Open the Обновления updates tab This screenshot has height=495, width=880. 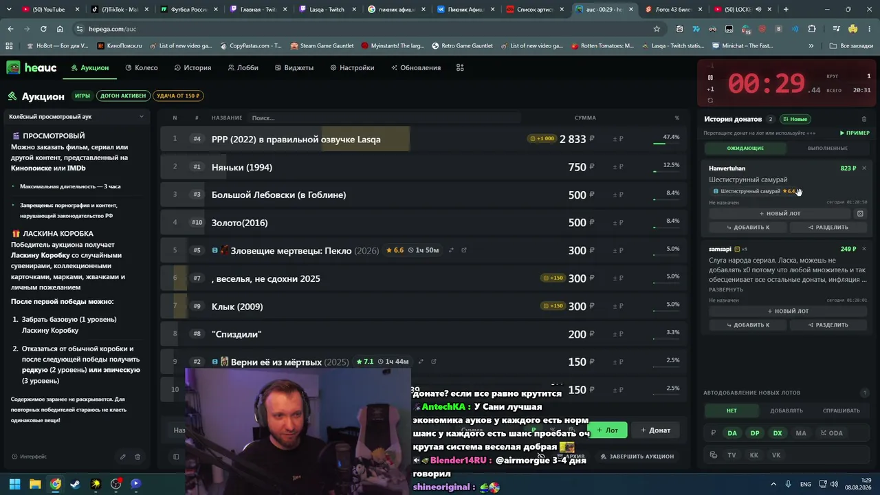416,68
